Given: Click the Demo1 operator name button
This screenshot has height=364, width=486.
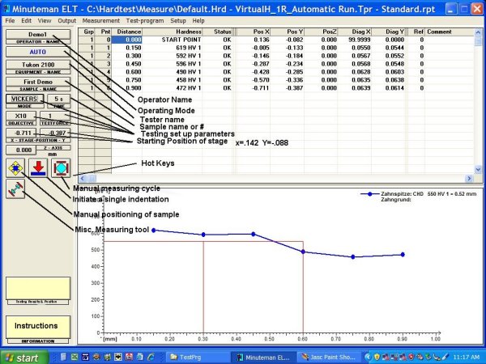Looking at the screenshot, I should (38, 34).
